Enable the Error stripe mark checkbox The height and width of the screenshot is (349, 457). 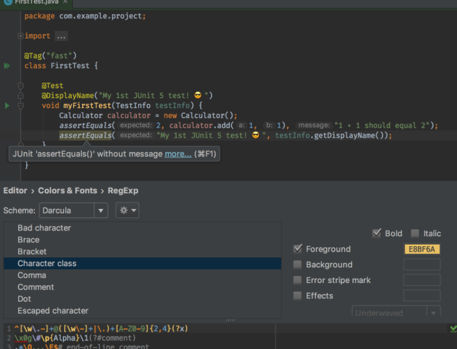(x=298, y=280)
